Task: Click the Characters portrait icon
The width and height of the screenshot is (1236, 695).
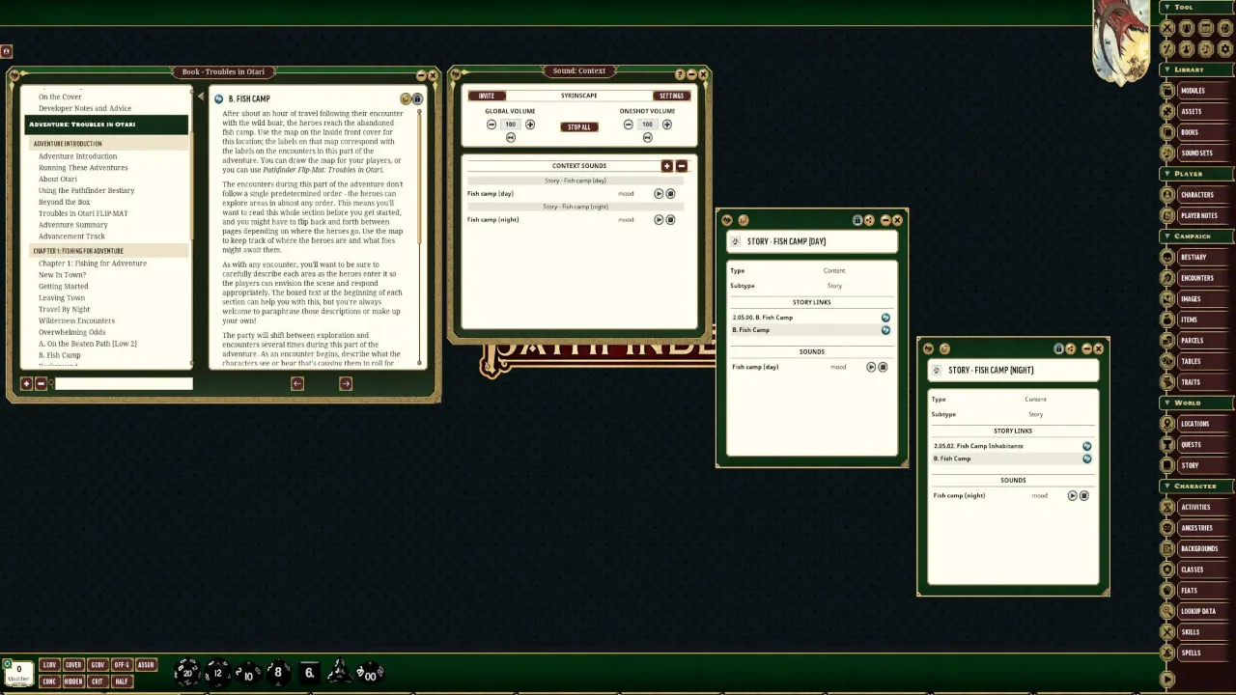Action: pos(1167,195)
